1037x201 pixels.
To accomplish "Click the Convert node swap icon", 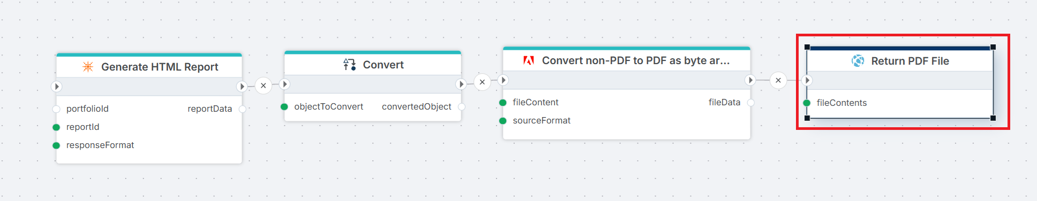I will 350,65.
